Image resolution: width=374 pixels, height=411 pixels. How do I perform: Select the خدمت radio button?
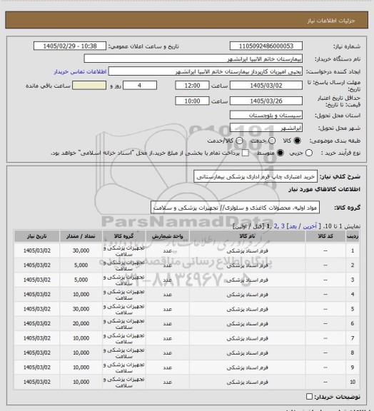272,141
